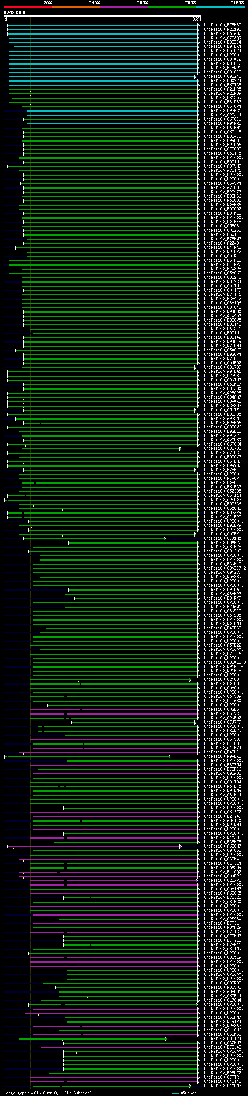Select the UniRef100_C1MGM2 label
The height and width of the screenshot is (1096, 248).
tap(222, 1086)
